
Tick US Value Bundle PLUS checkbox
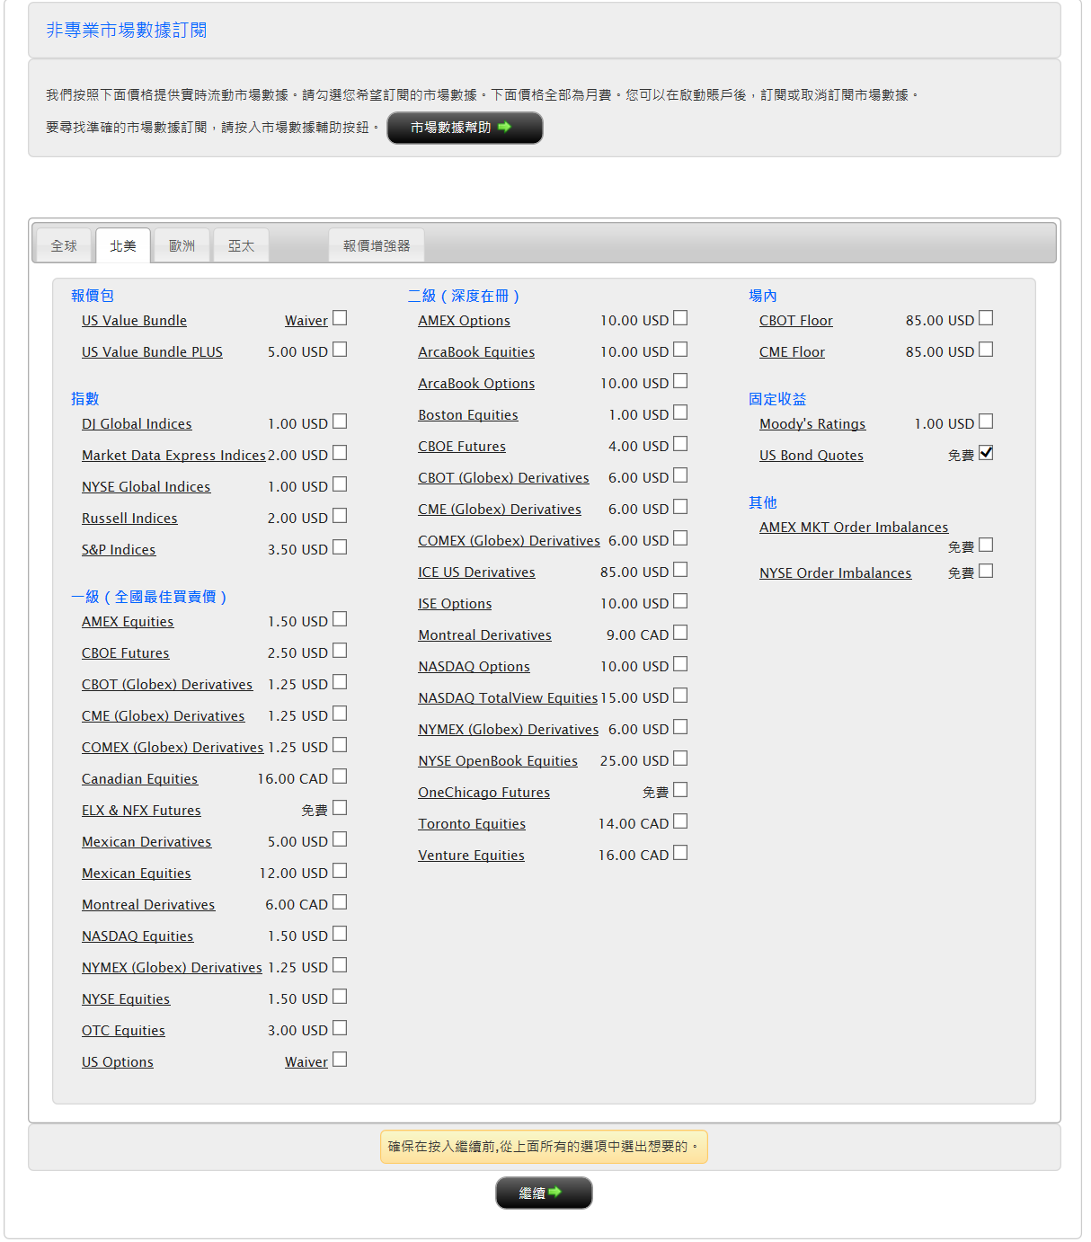point(340,350)
